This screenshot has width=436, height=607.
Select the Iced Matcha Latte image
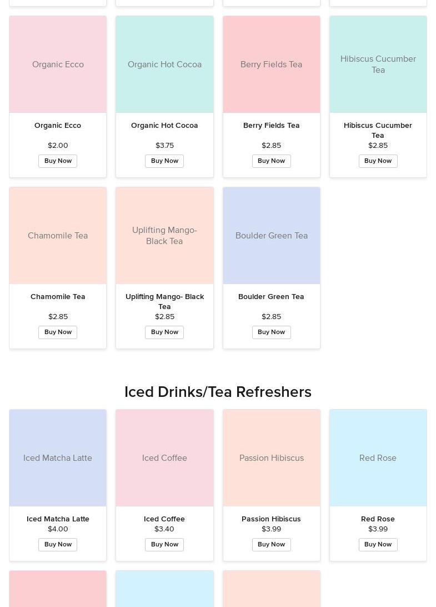[58, 458]
